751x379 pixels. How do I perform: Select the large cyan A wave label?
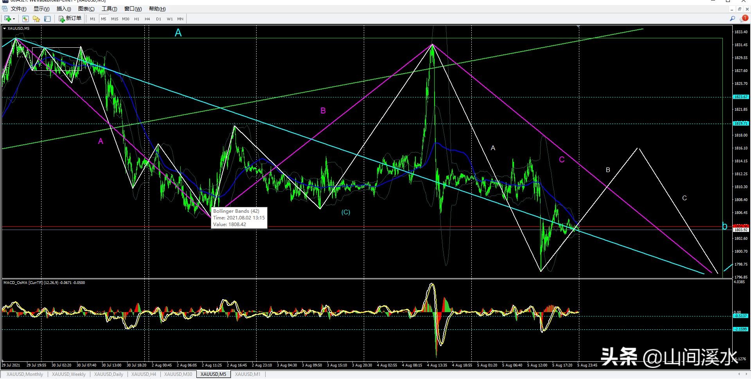178,33
